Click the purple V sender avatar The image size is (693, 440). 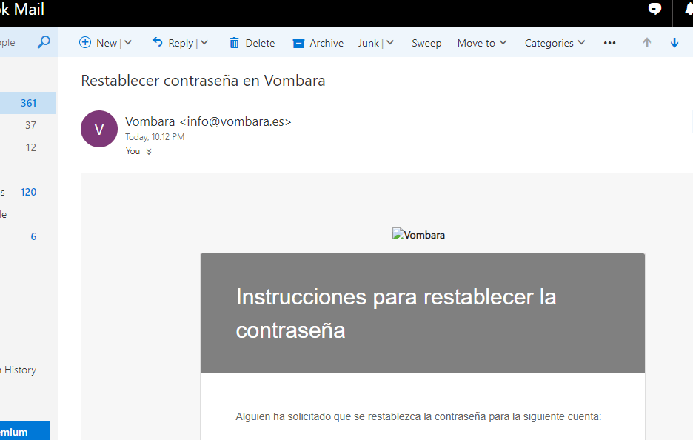99,129
